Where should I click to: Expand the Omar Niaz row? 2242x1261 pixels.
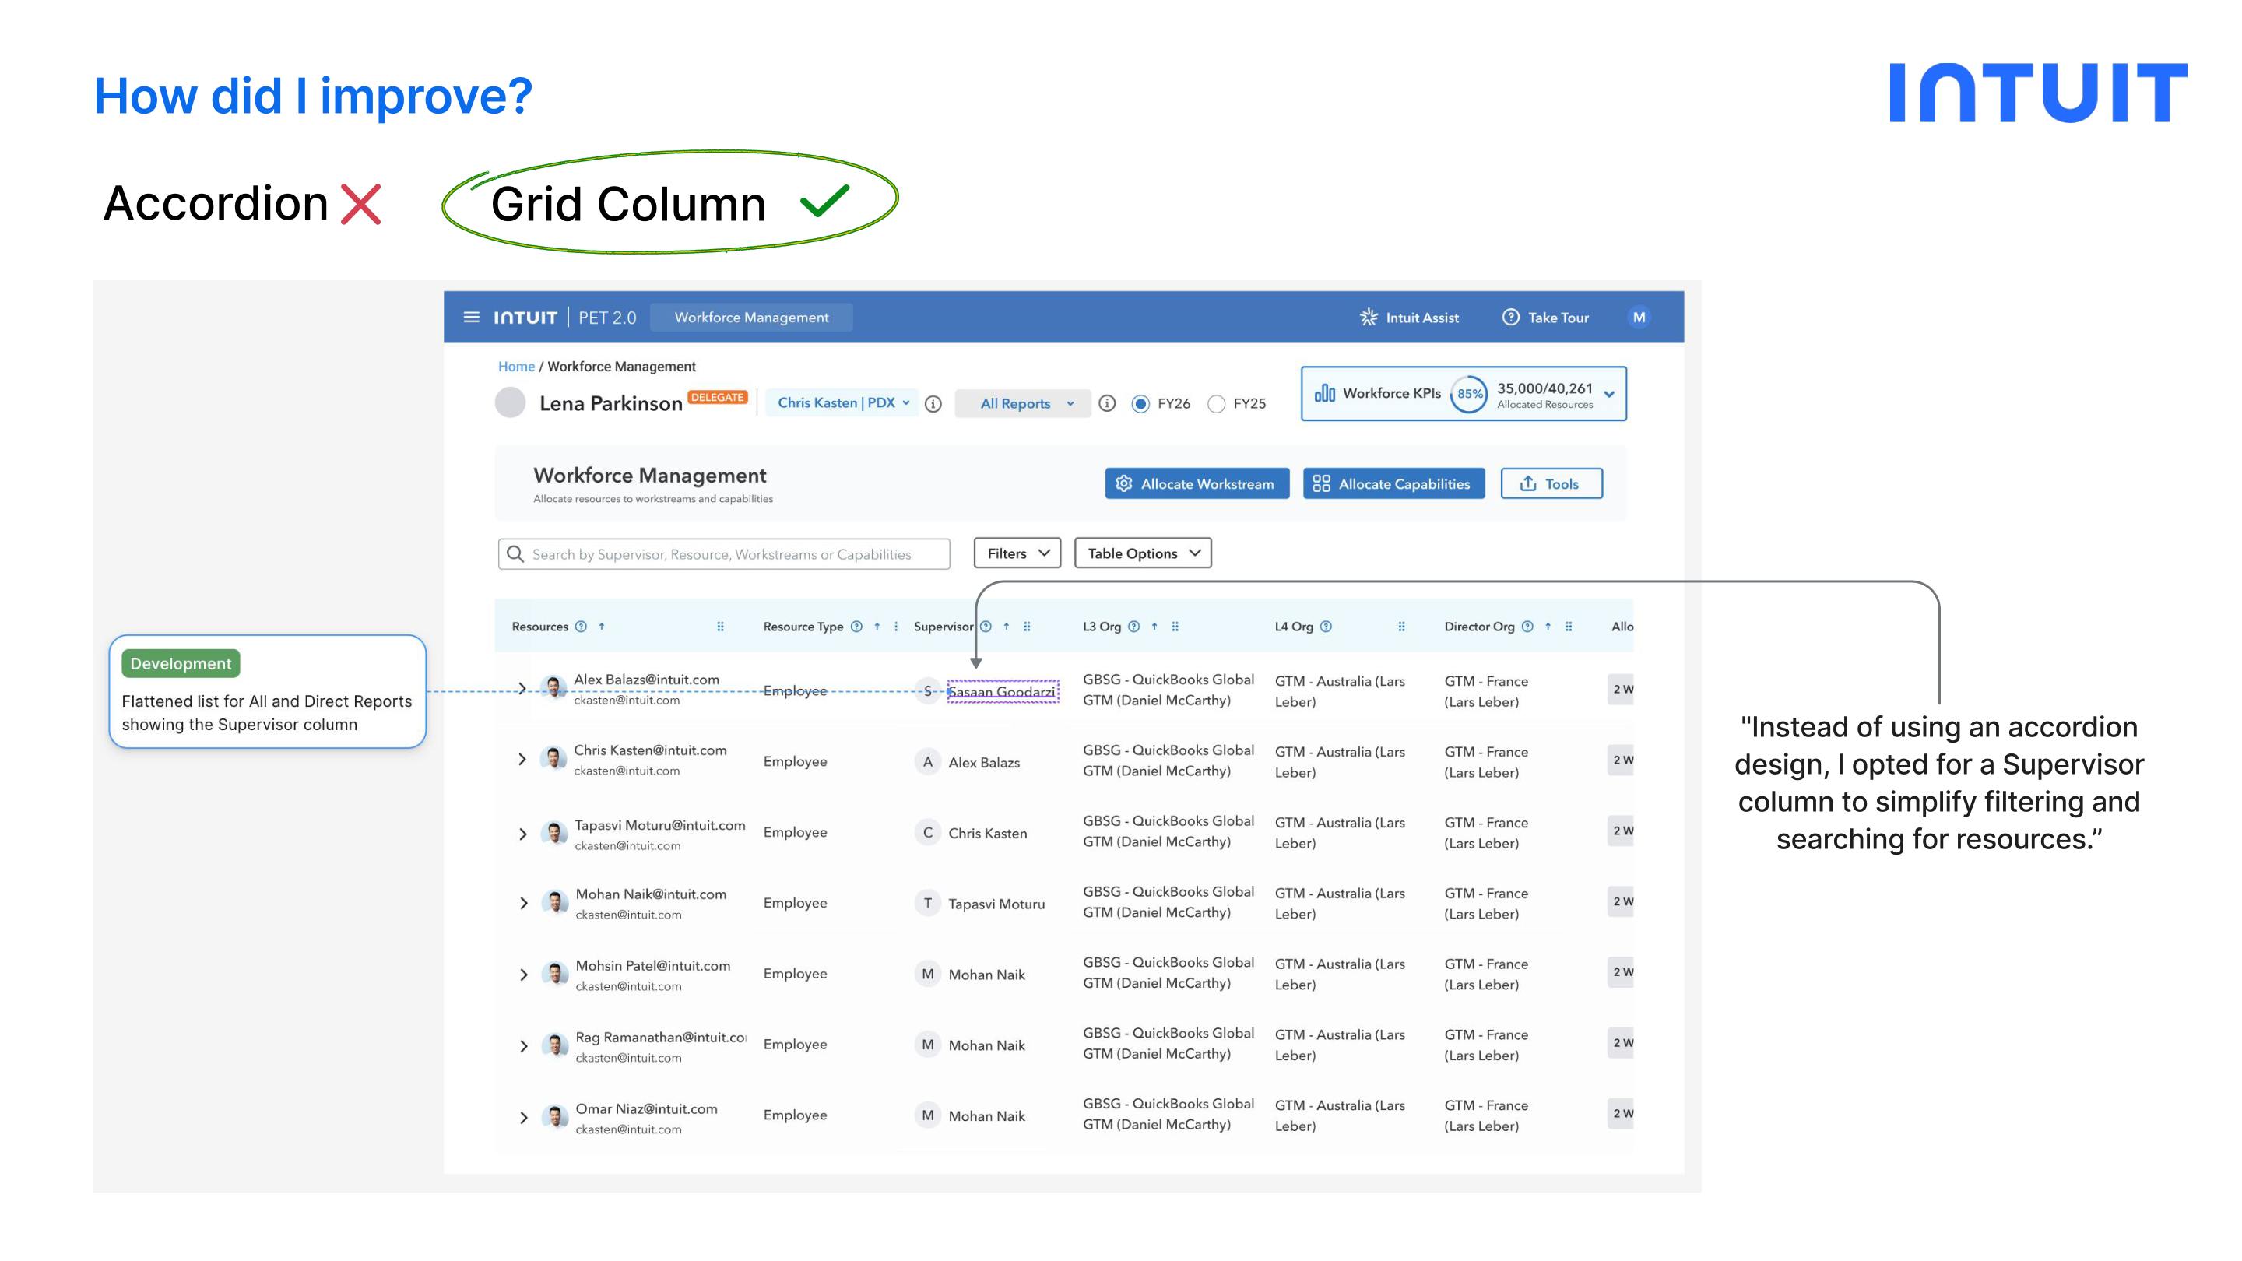524,1118
